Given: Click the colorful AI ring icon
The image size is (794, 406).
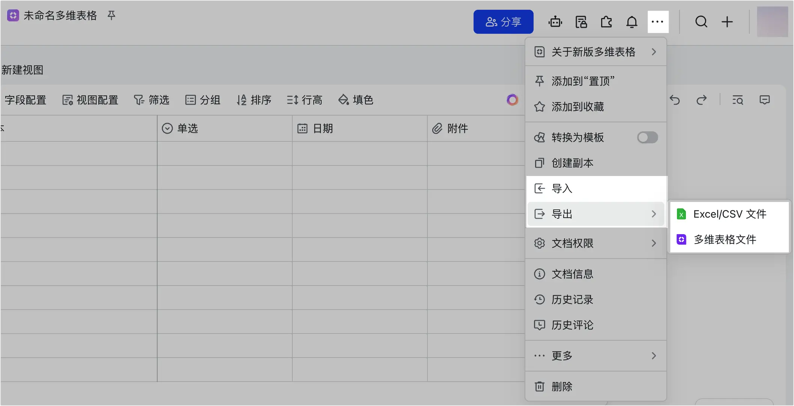Looking at the screenshot, I should pyautogui.click(x=512, y=100).
